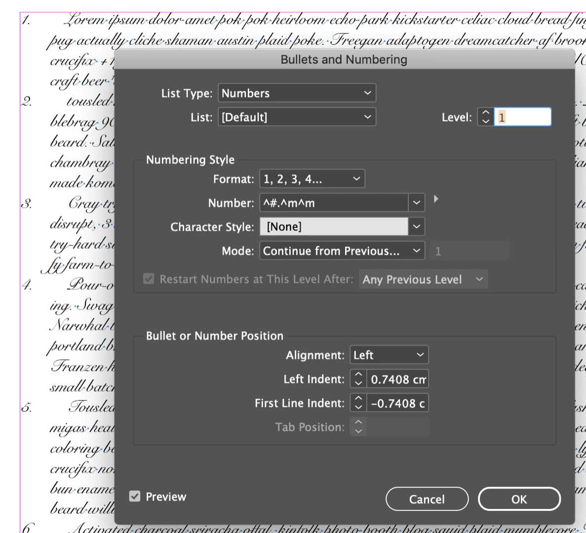Confirm settings with the OK button
Image resolution: width=586 pixels, height=533 pixels.
pyautogui.click(x=519, y=499)
